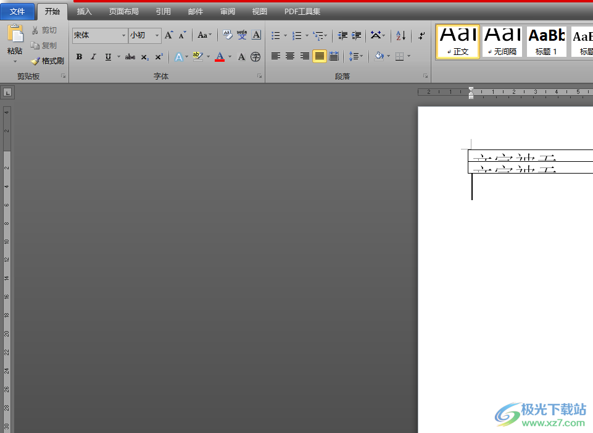Image resolution: width=593 pixels, height=433 pixels.
Task: Open the Font (字体) dialog launcher
Action: [x=259, y=76]
